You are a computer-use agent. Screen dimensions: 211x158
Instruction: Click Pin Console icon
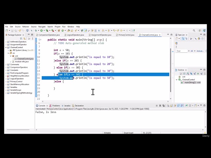click(186, 106)
